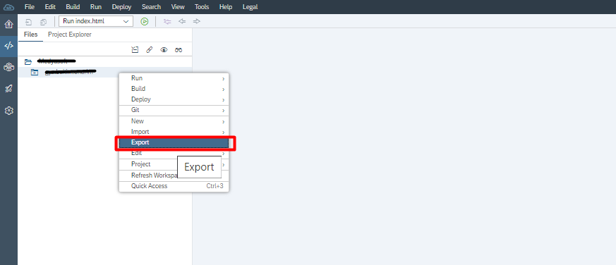The image size is (616, 265).
Task: Open the Search menu
Action: (151, 7)
